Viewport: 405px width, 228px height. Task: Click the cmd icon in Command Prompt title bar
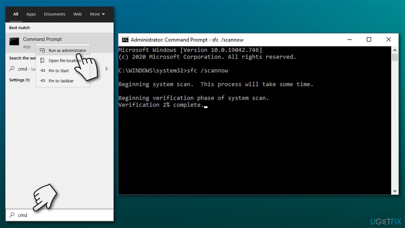pos(125,40)
